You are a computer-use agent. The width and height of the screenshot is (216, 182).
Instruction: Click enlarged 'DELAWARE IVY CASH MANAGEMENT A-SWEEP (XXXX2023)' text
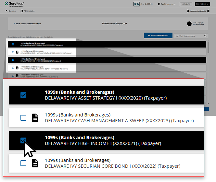click(x=108, y=121)
